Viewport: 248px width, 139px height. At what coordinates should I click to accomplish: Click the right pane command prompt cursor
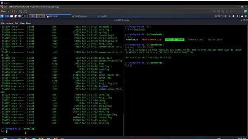coord(131,65)
